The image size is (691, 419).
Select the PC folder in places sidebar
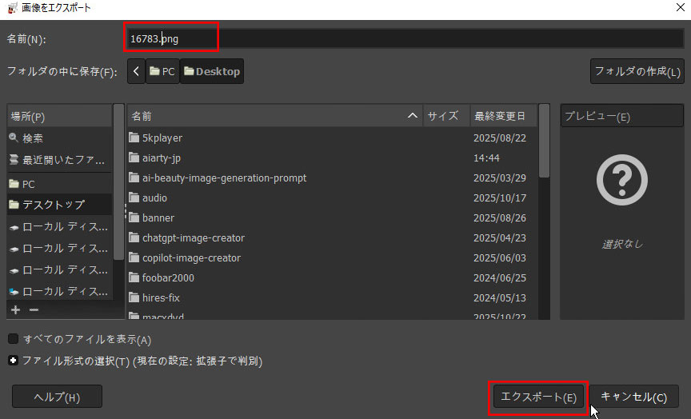point(28,184)
